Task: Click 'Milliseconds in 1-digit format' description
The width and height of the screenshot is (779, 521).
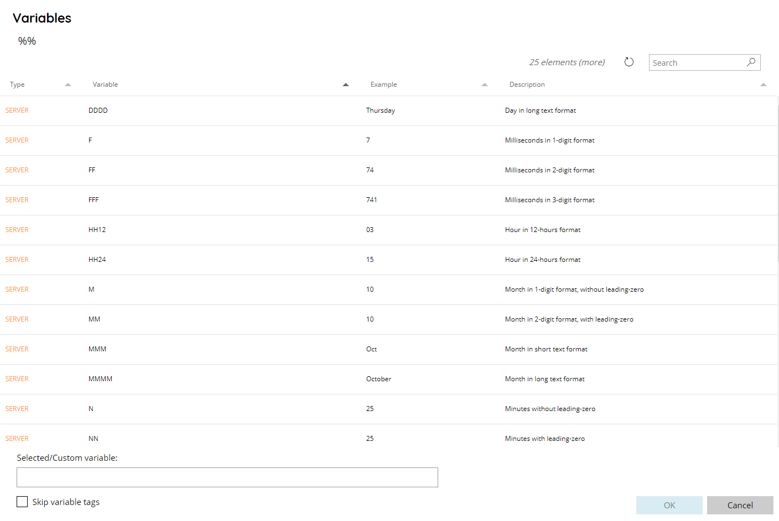Action: (x=550, y=140)
